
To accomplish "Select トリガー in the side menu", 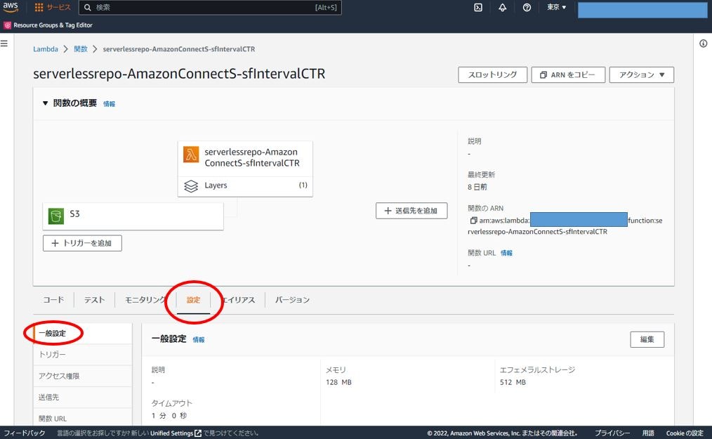I will [83, 355].
